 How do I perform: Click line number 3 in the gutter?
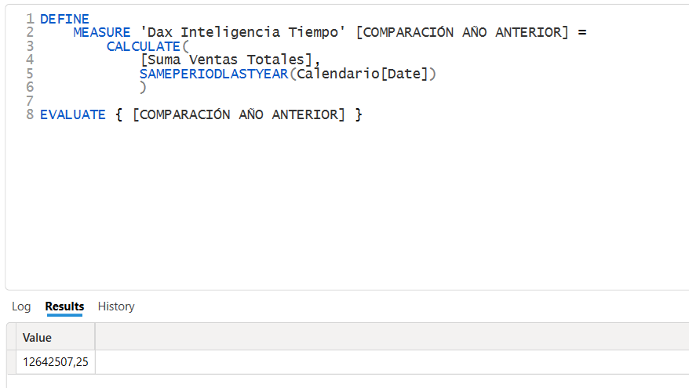[30, 46]
